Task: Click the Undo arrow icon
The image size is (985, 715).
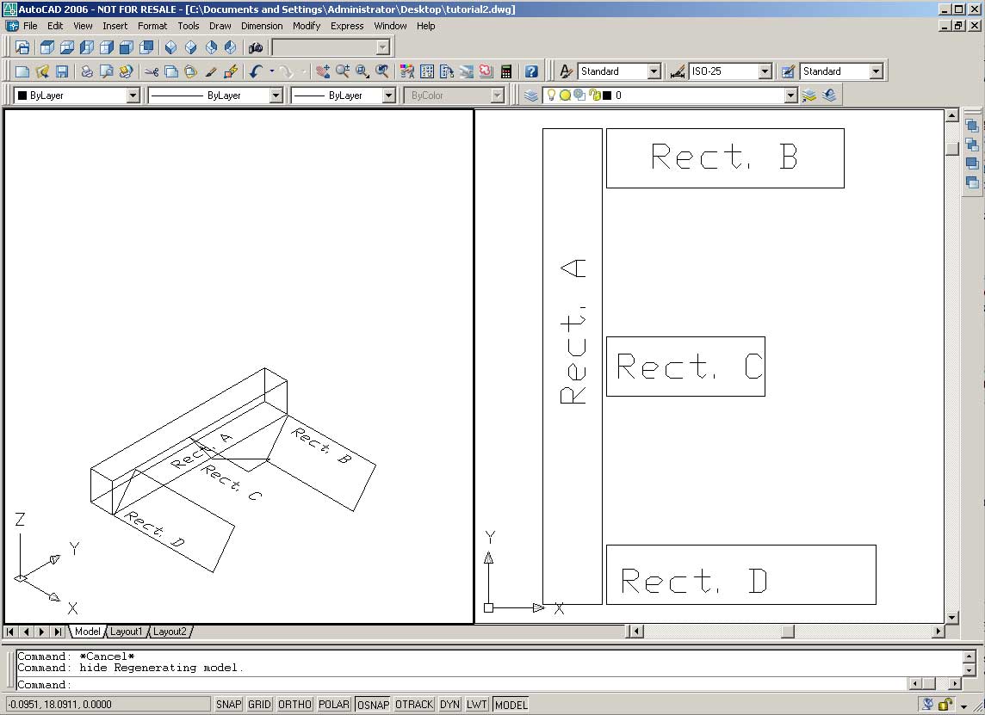Action: pos(255,71)
